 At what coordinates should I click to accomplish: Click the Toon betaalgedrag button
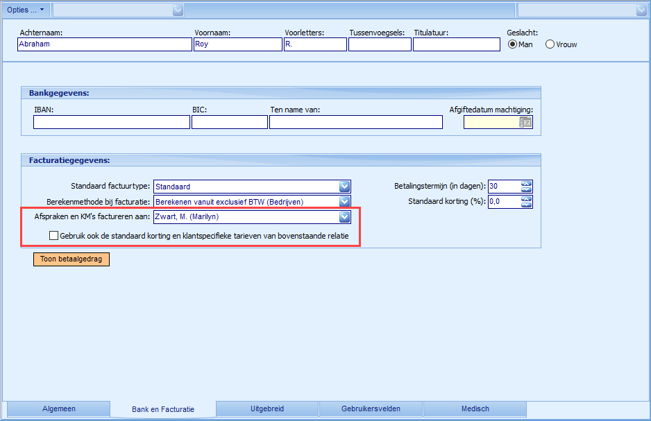[x=71, y=259]
